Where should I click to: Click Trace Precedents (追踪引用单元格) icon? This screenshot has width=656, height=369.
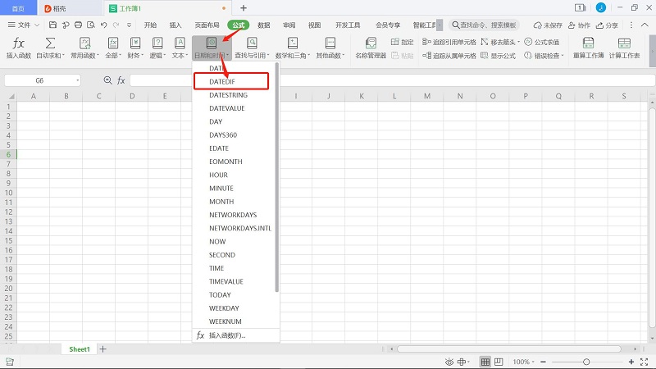426,41
